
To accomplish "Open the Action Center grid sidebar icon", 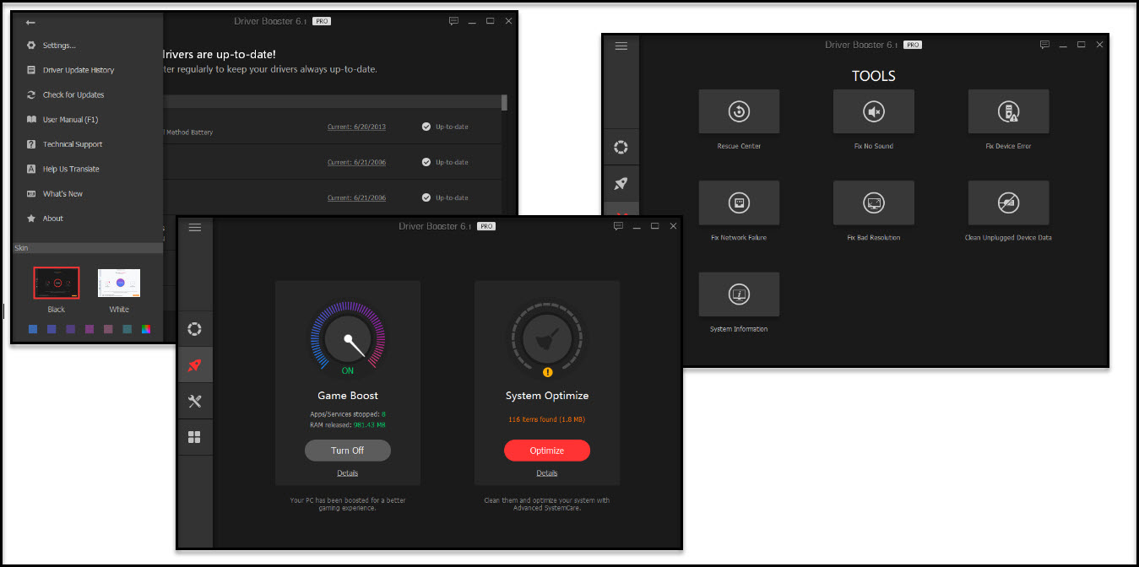I will tap(194, 437).
